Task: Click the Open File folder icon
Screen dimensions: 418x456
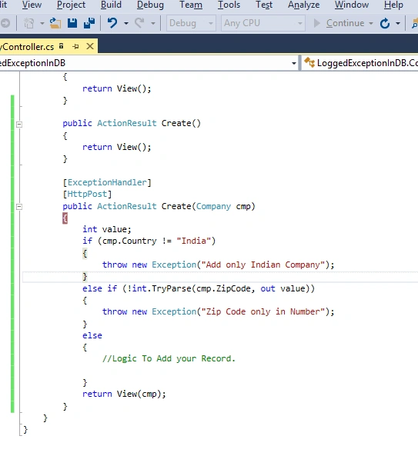Action: [55, 23]
